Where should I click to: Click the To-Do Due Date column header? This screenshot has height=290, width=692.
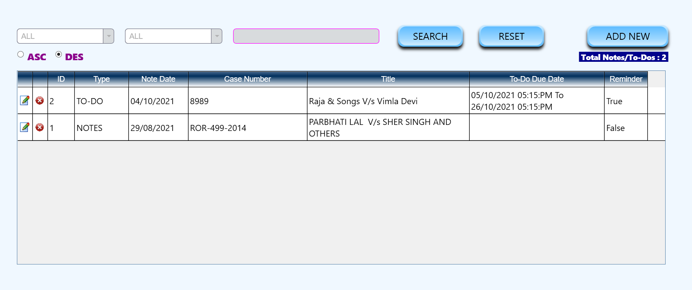pos(536,79)
